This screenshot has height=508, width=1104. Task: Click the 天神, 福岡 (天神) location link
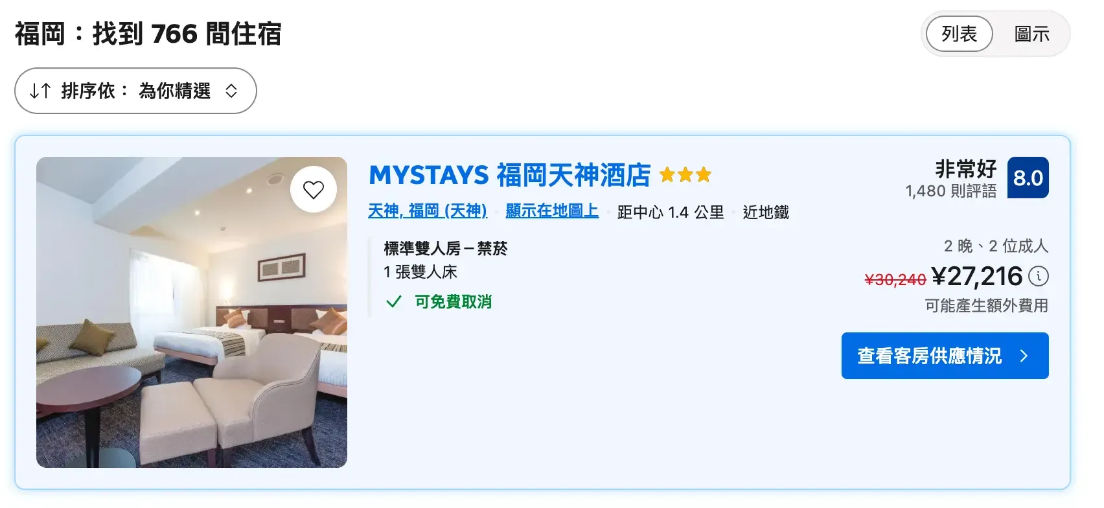point(428,211)
